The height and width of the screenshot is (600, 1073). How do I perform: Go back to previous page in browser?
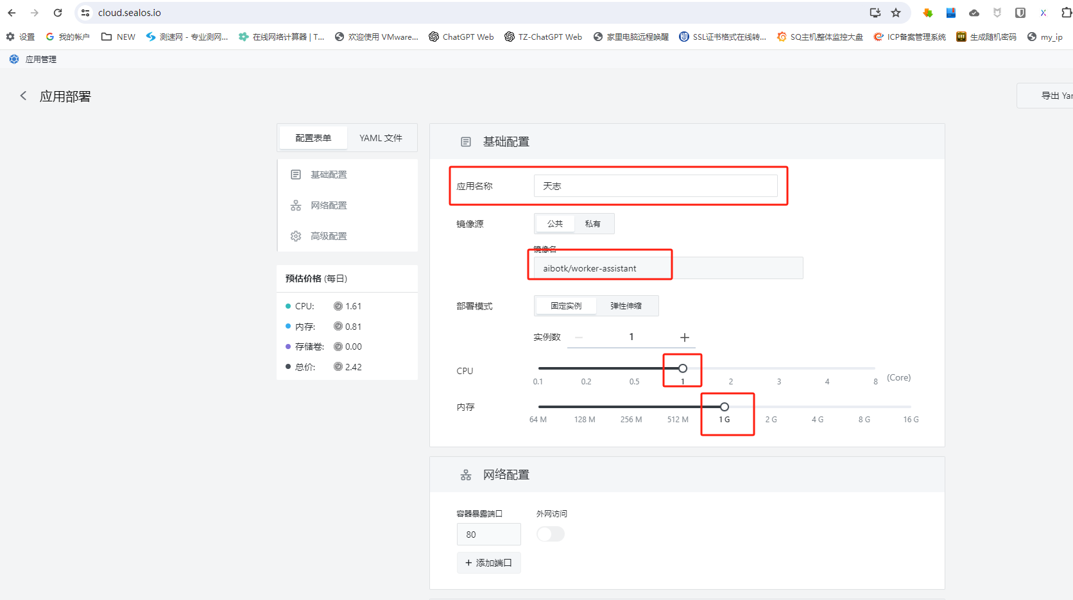point(12,13)
